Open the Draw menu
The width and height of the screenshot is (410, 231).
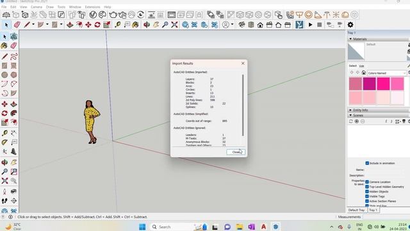(50, 7)
